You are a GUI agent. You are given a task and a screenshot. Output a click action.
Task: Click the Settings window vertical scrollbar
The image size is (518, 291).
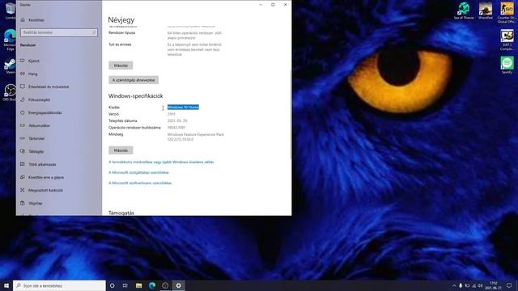[x=291, y=115]
